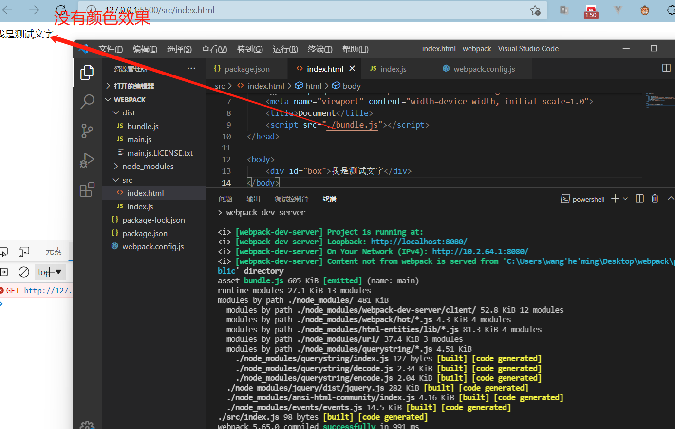Switch to the 调试控制台 panel tab
Viewport: 675px width, 429px height.
point(291,199)
